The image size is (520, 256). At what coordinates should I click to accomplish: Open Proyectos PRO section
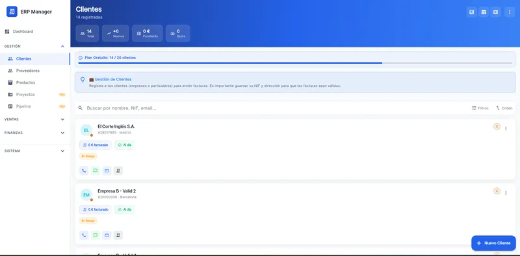[x=35, y=95]
